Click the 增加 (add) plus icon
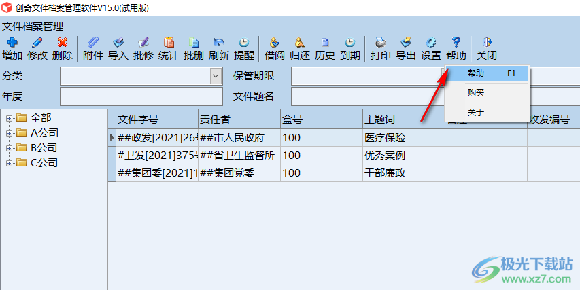The height and width of the screenshot is (290, 580). click(12, 43)
